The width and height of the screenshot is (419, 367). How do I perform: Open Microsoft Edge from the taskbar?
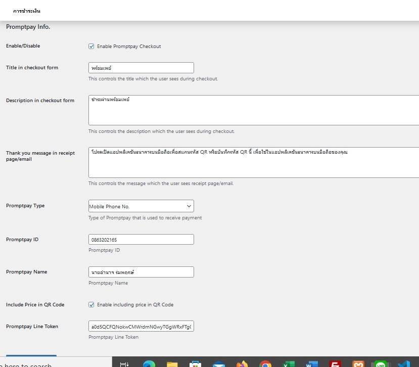[149, 363]
